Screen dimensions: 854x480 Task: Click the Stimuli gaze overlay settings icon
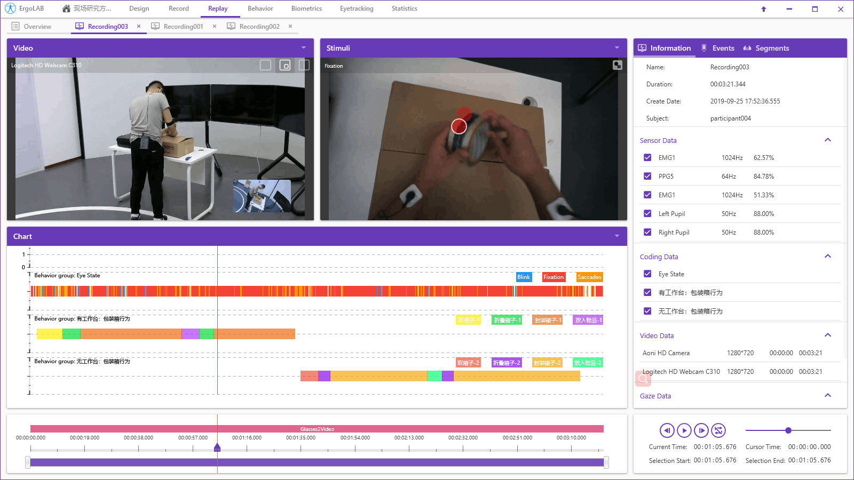pyautogui.click(x=618, y=65)
